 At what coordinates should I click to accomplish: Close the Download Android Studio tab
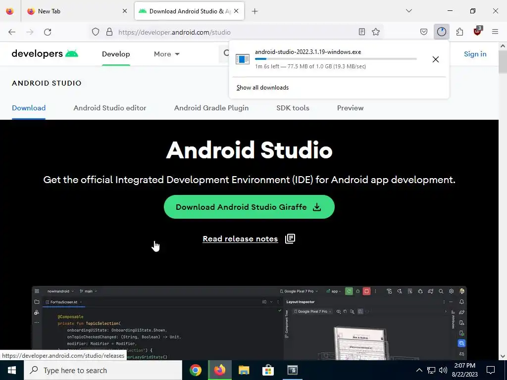click(x=236, y=11)
